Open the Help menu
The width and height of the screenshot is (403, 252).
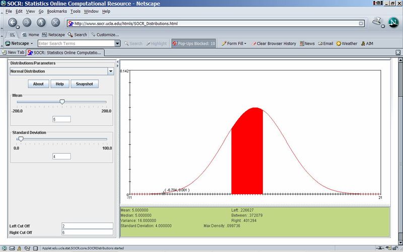[106, 11]
